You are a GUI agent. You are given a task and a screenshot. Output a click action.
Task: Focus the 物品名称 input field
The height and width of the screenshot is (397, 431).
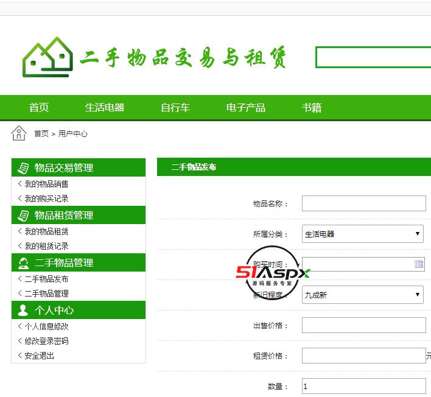click(x=364, y=203)
